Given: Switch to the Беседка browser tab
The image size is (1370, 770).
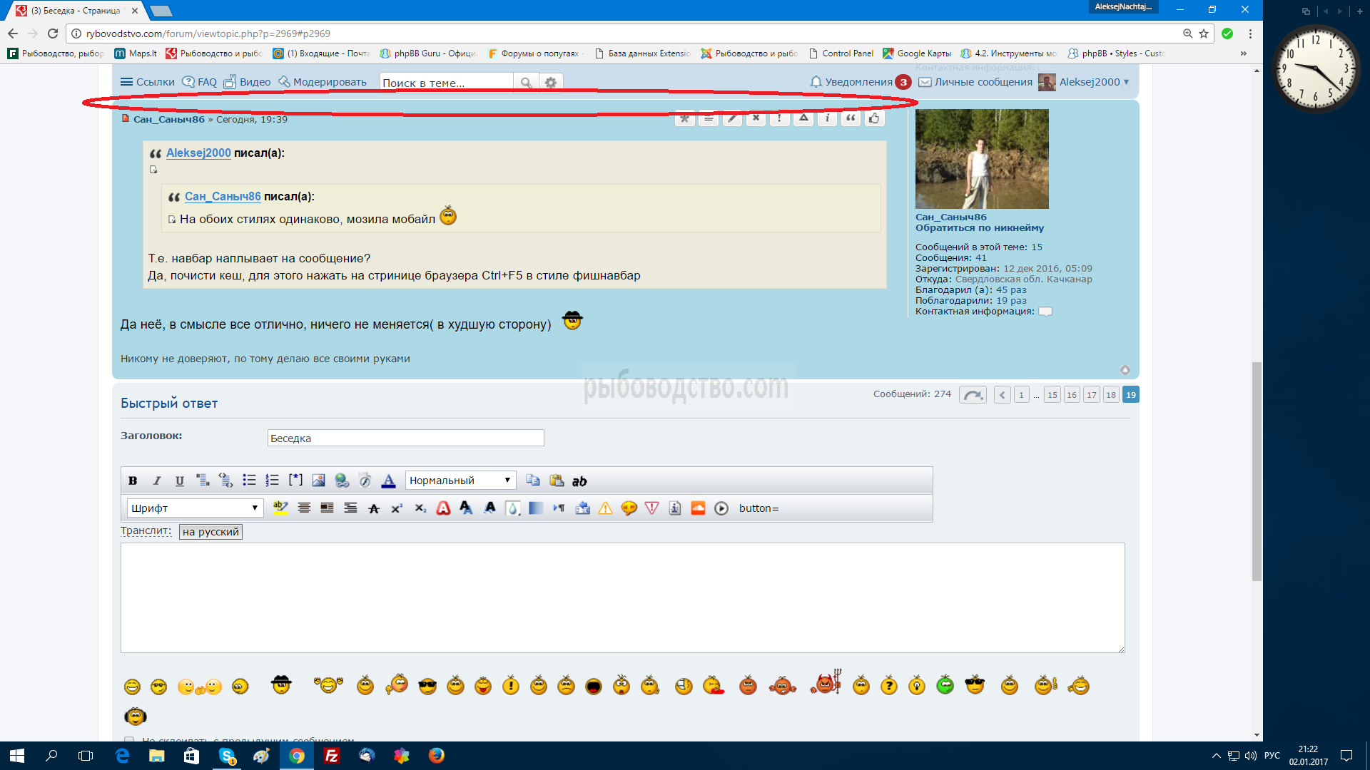Looking at the screenshot, I should pyautogui.click(x=77, y=11).
